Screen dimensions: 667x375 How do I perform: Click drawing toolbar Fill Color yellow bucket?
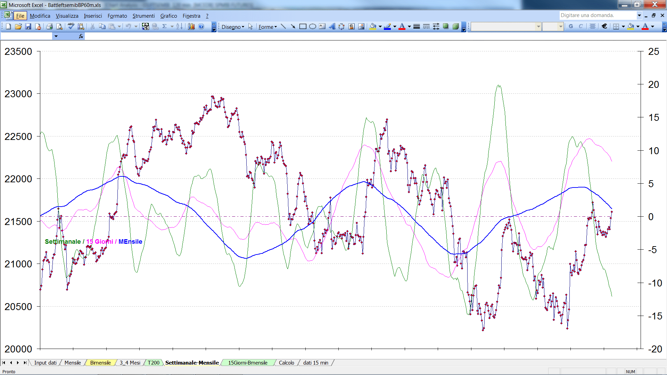373,26
